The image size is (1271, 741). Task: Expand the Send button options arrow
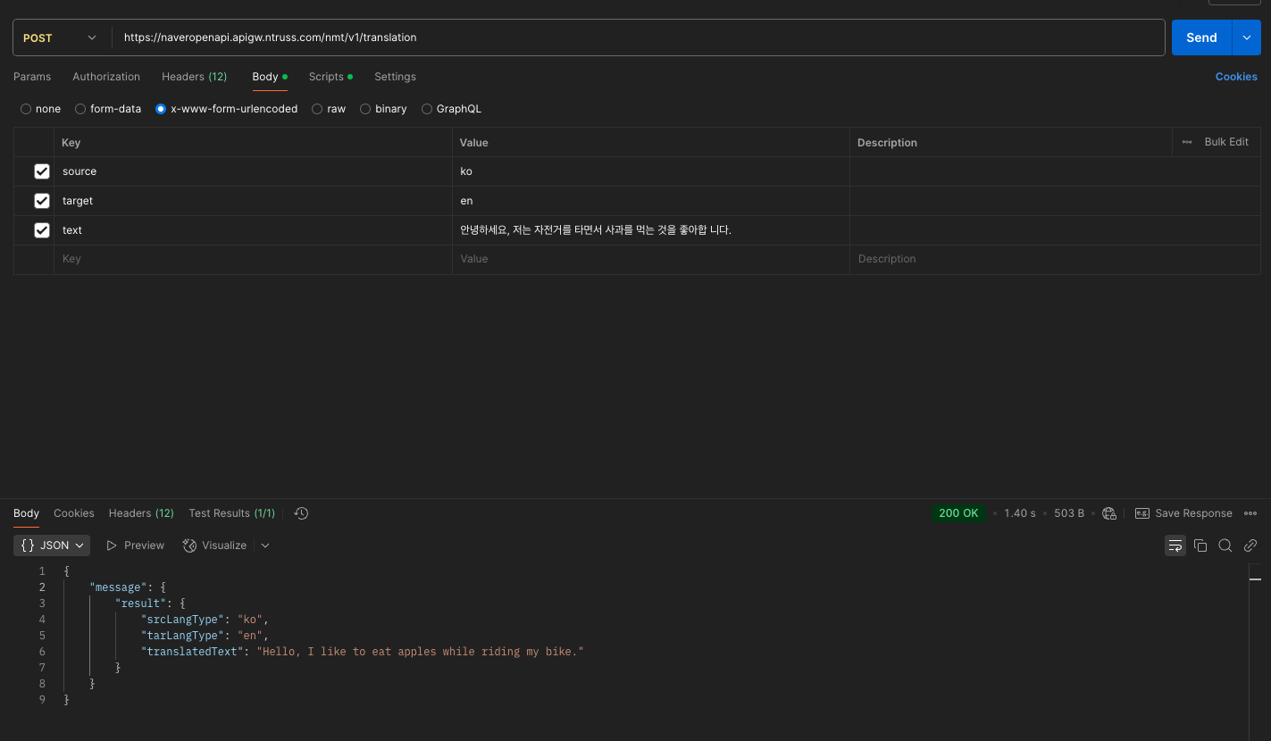(x=1247, y=37)
